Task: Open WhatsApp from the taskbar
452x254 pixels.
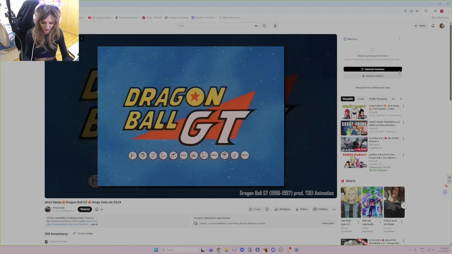Action: tap(281, 250)
